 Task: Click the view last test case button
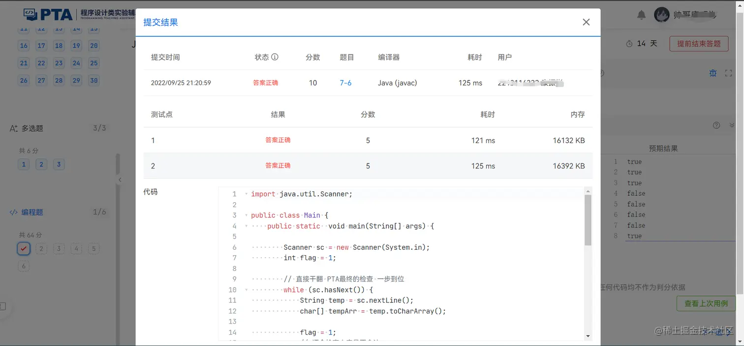pyautogui.click(x=706, y=303)
